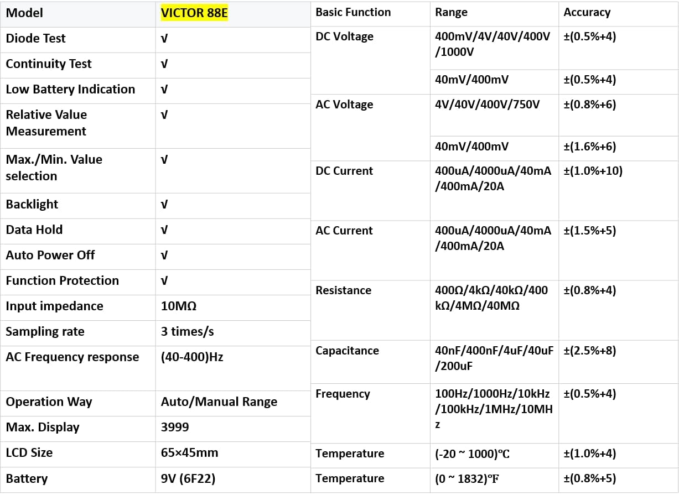Select the Backlight check mark
This screenshot has height=495, width=679.
(164, 205)
